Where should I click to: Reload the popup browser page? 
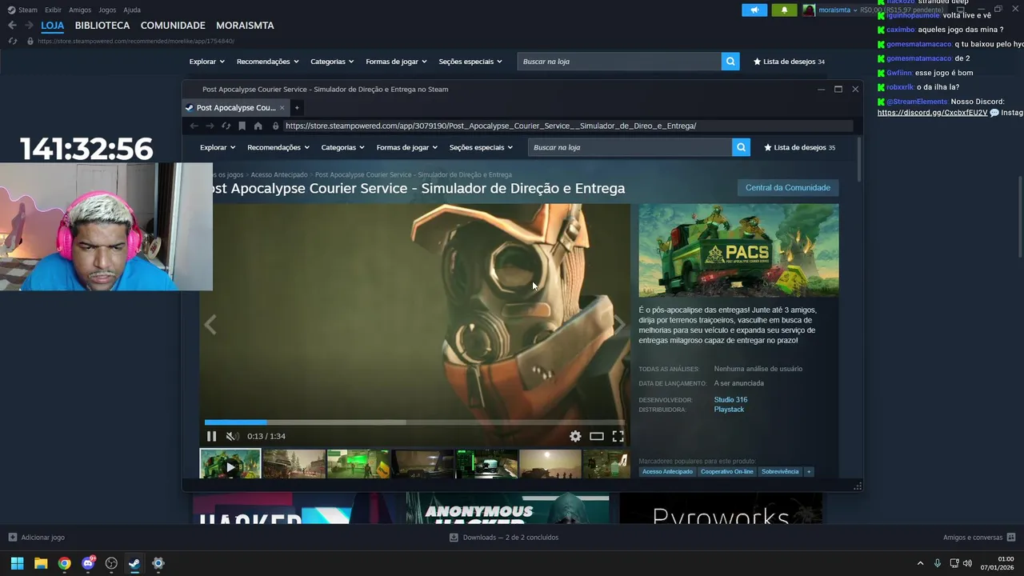[226, 126]
